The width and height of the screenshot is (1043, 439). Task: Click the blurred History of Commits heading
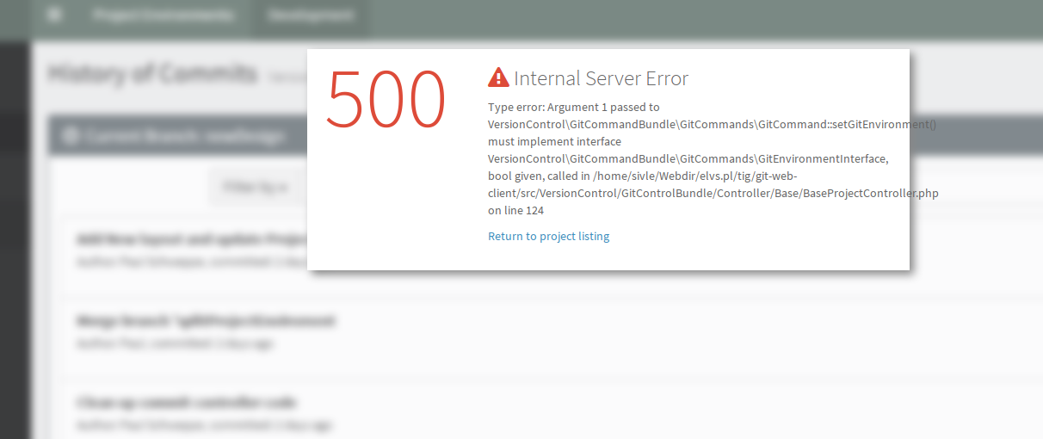[x=153, y=73]
